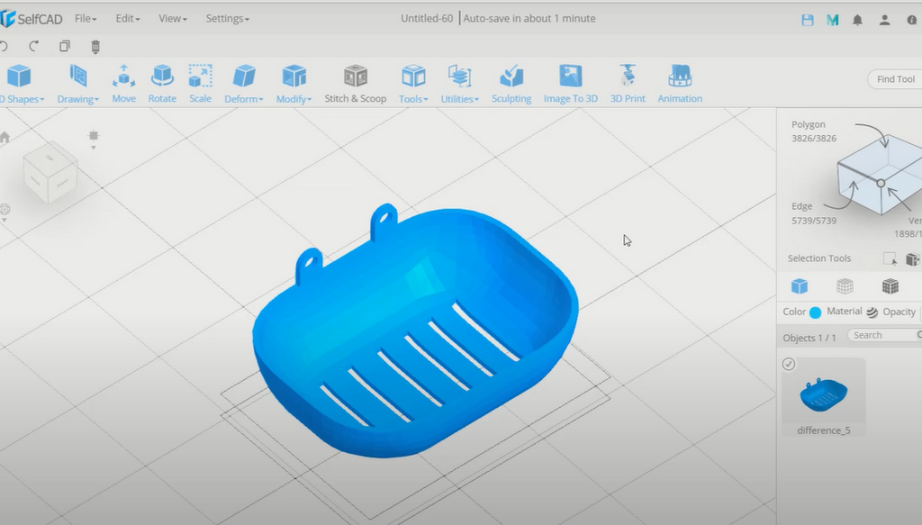Toggle selection of the difference_5 object

point(789,364)
